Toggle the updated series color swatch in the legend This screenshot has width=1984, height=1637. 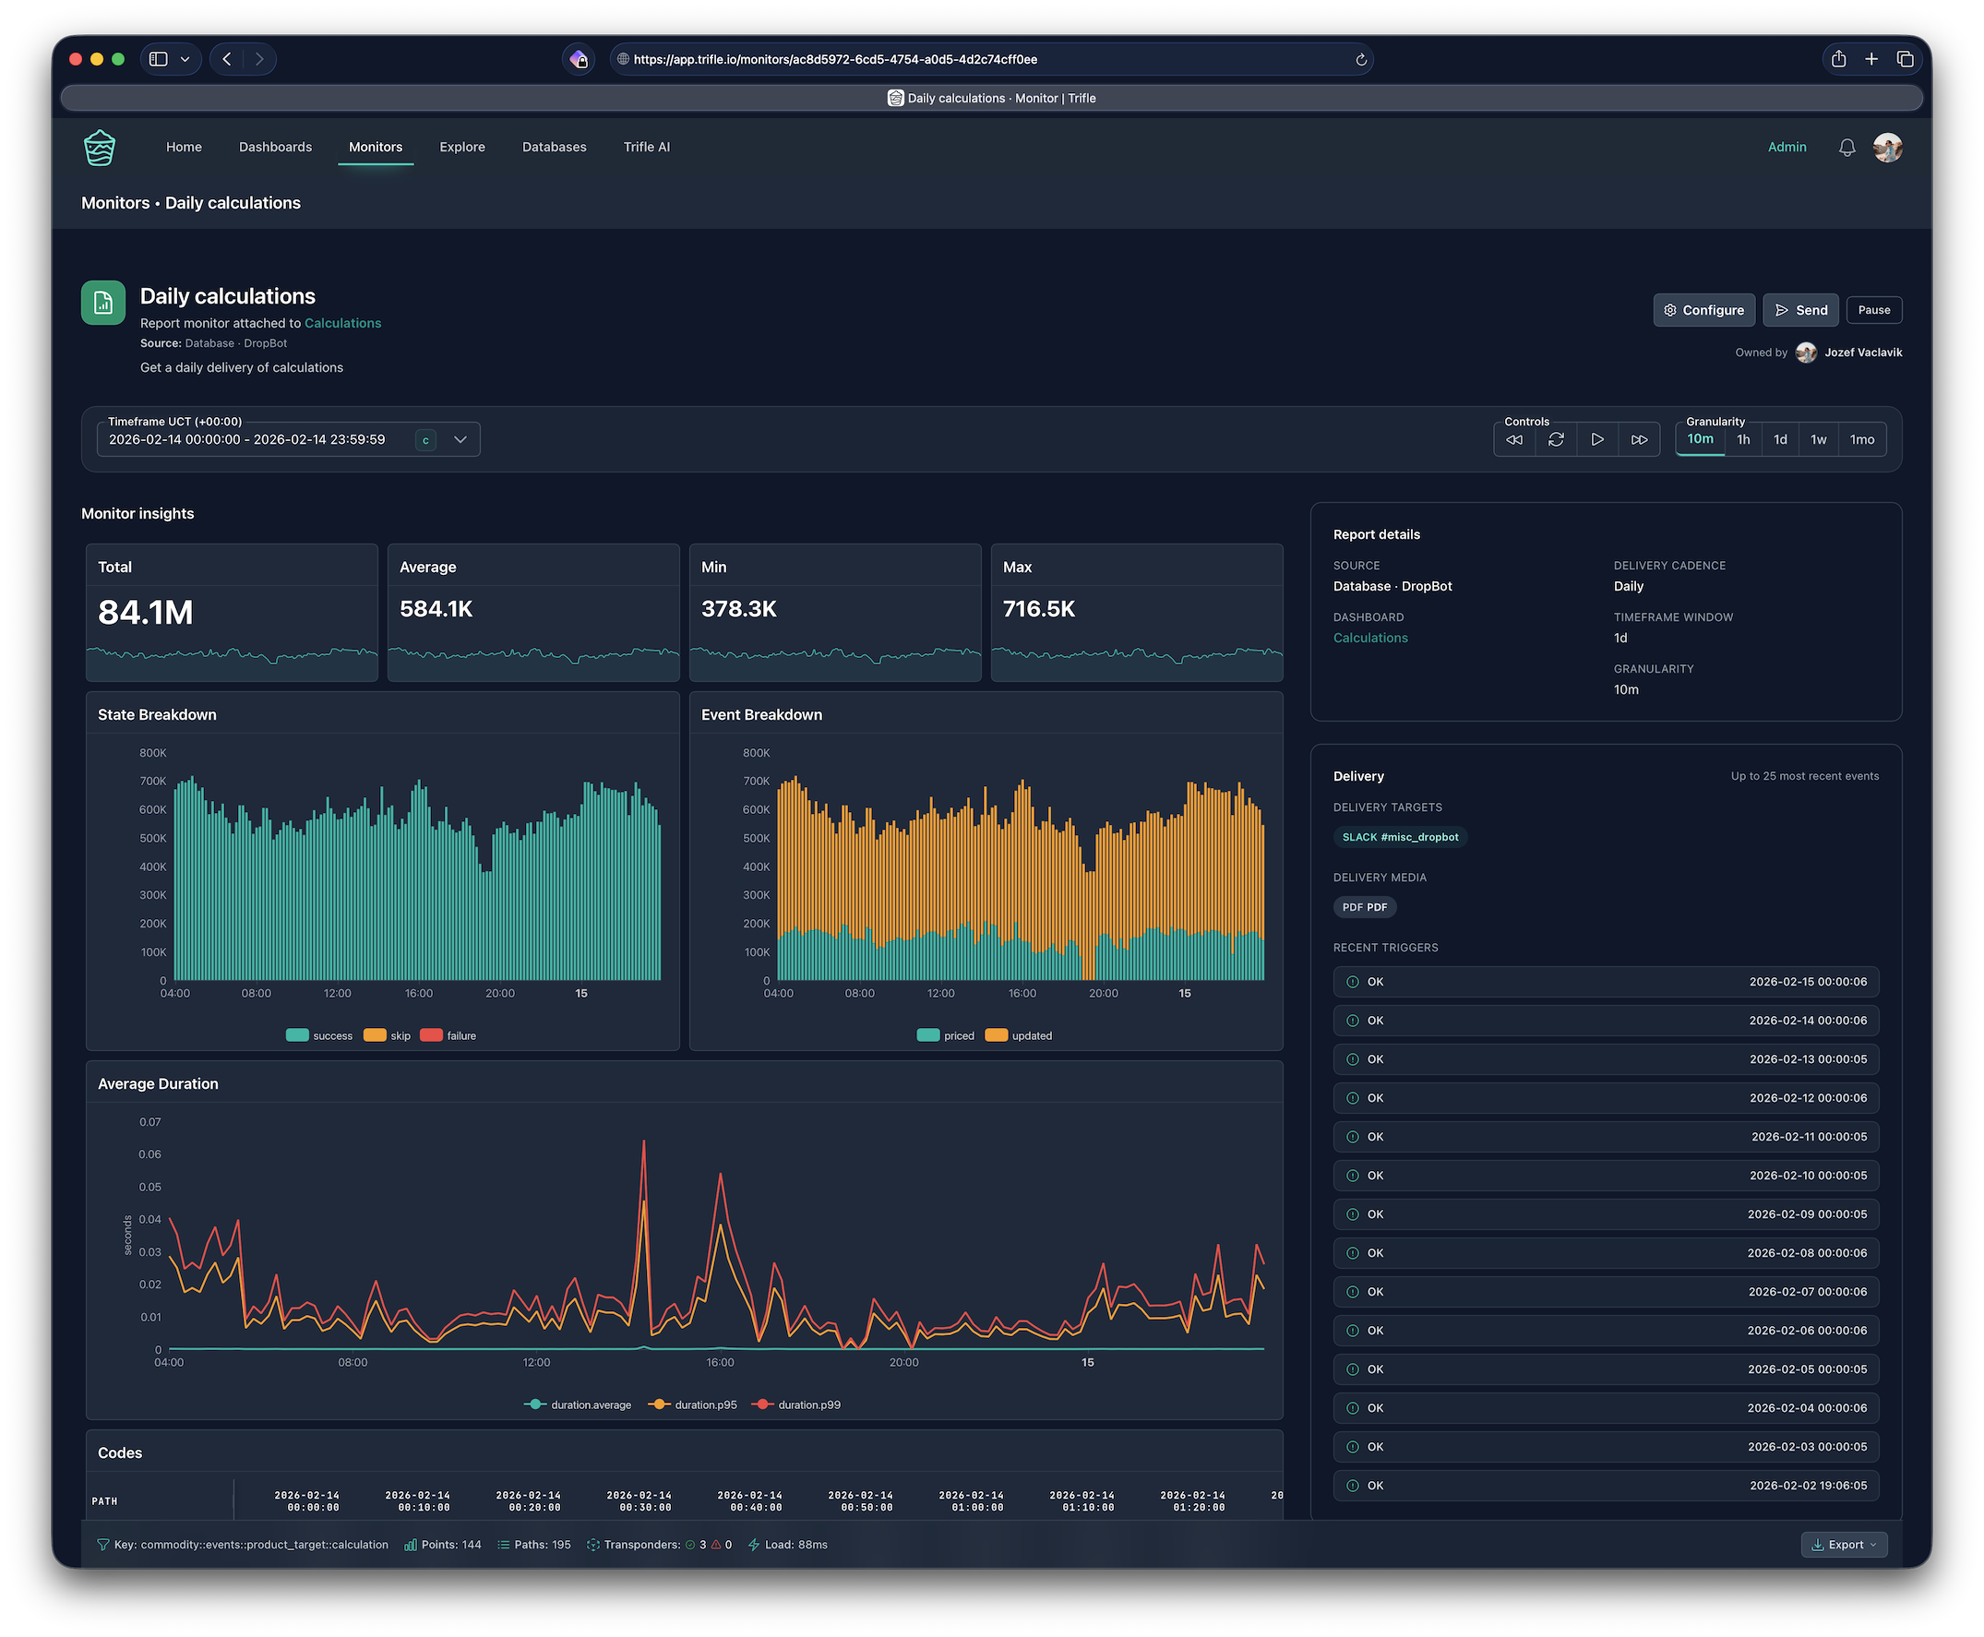996,1035
